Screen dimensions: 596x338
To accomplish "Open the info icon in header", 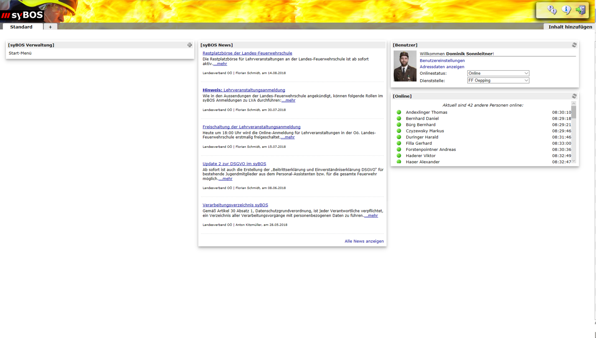I will pos(566,10).
